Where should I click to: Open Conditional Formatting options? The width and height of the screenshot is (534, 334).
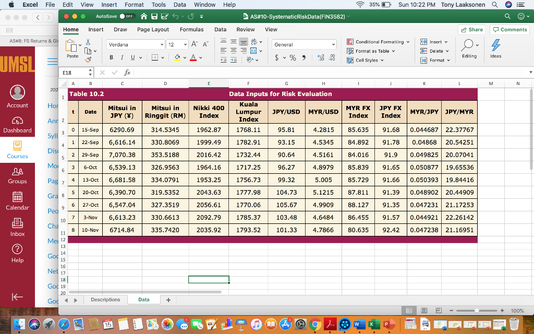(x=378, y=42)
